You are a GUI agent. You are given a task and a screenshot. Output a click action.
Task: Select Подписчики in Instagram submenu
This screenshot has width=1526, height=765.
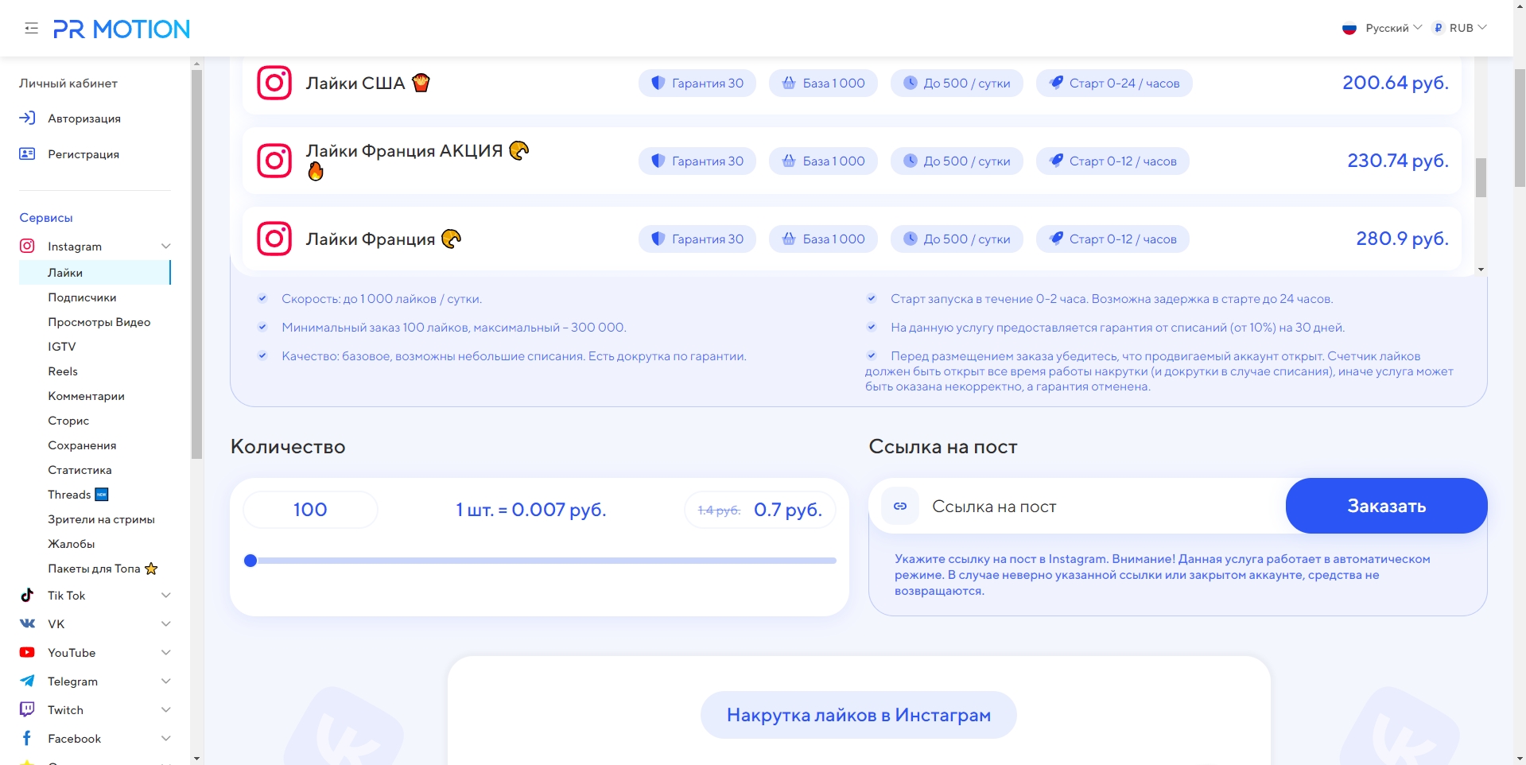tap(82, 297)
